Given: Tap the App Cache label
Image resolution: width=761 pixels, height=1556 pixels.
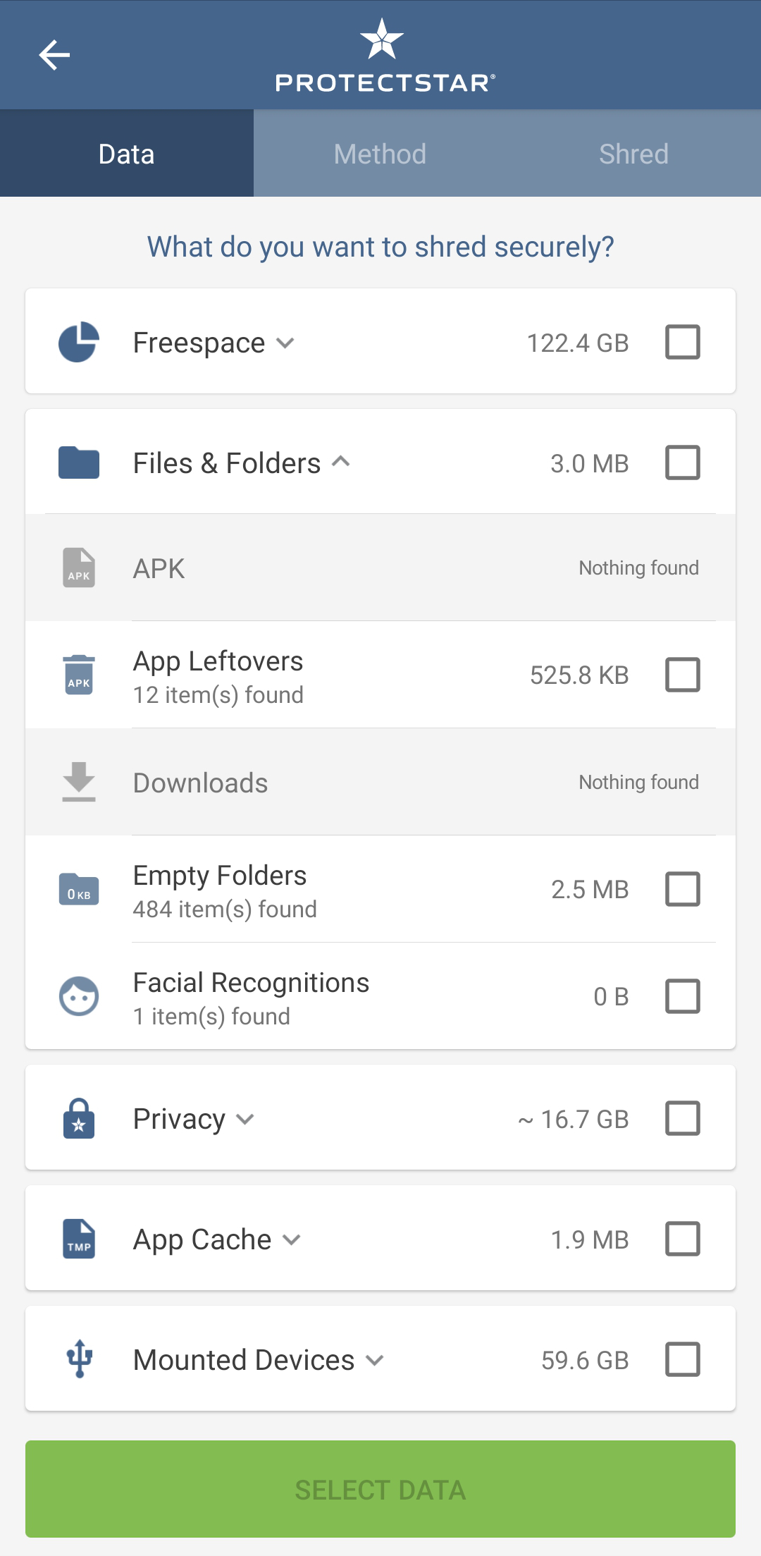Looking at the screenshot, I should [202, 1240].
